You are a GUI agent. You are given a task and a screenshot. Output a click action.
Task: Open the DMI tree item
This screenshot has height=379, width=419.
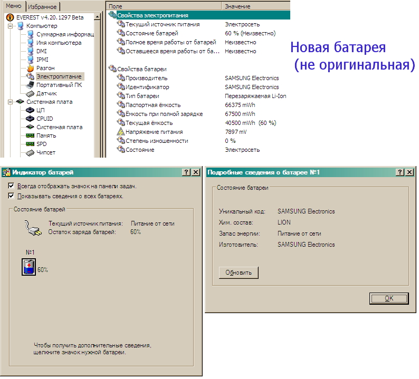[x=41, y=51]
